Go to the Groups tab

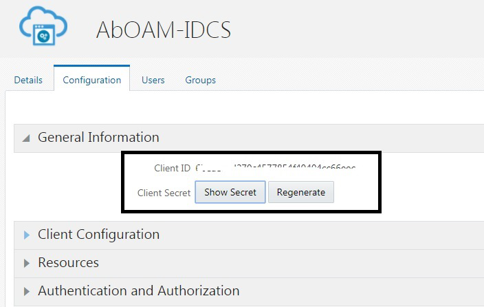point(200,80)
